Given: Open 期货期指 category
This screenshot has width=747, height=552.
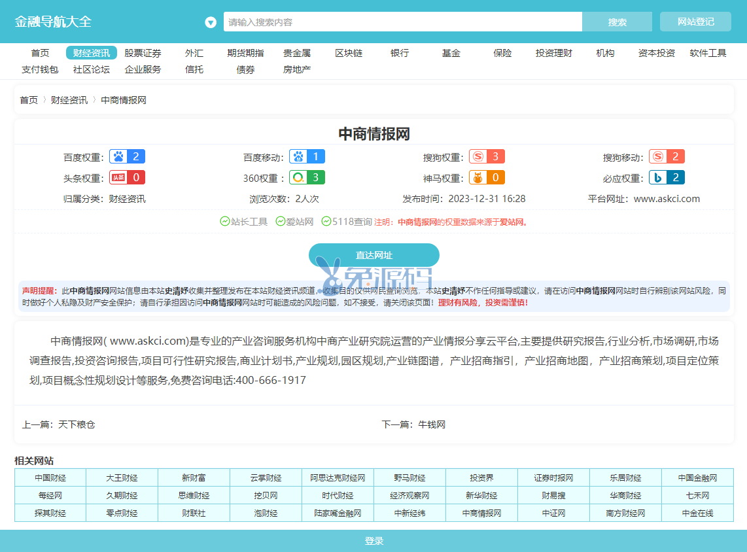Looking at the screenshot, I should [x=245, y=53].
